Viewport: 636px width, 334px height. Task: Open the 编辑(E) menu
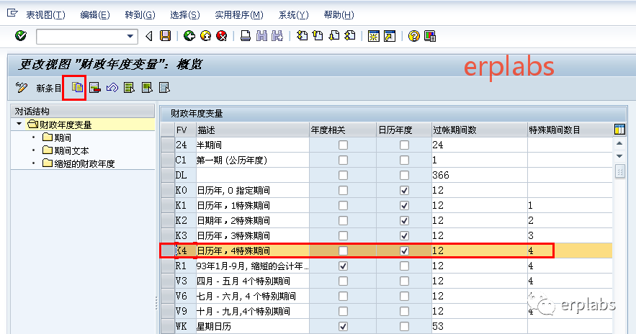click(x=95, y=15)
